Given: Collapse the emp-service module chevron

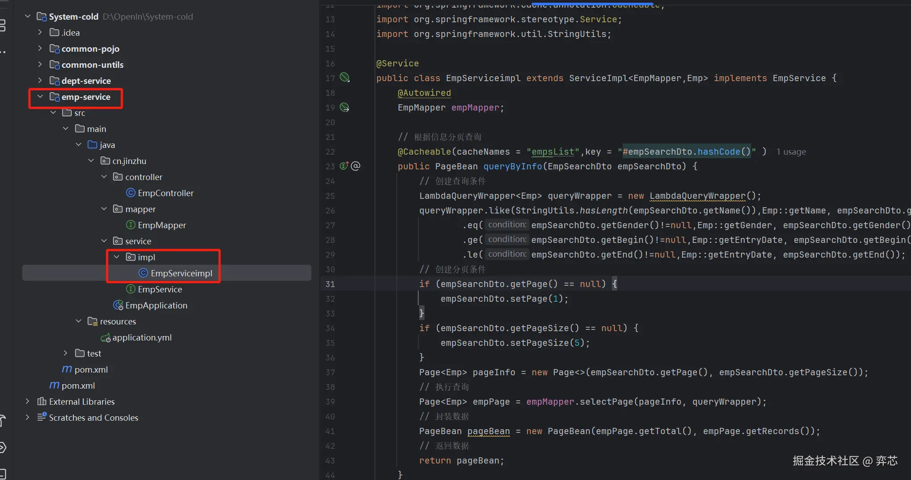Looking at the screenshot, I should 40,97.
